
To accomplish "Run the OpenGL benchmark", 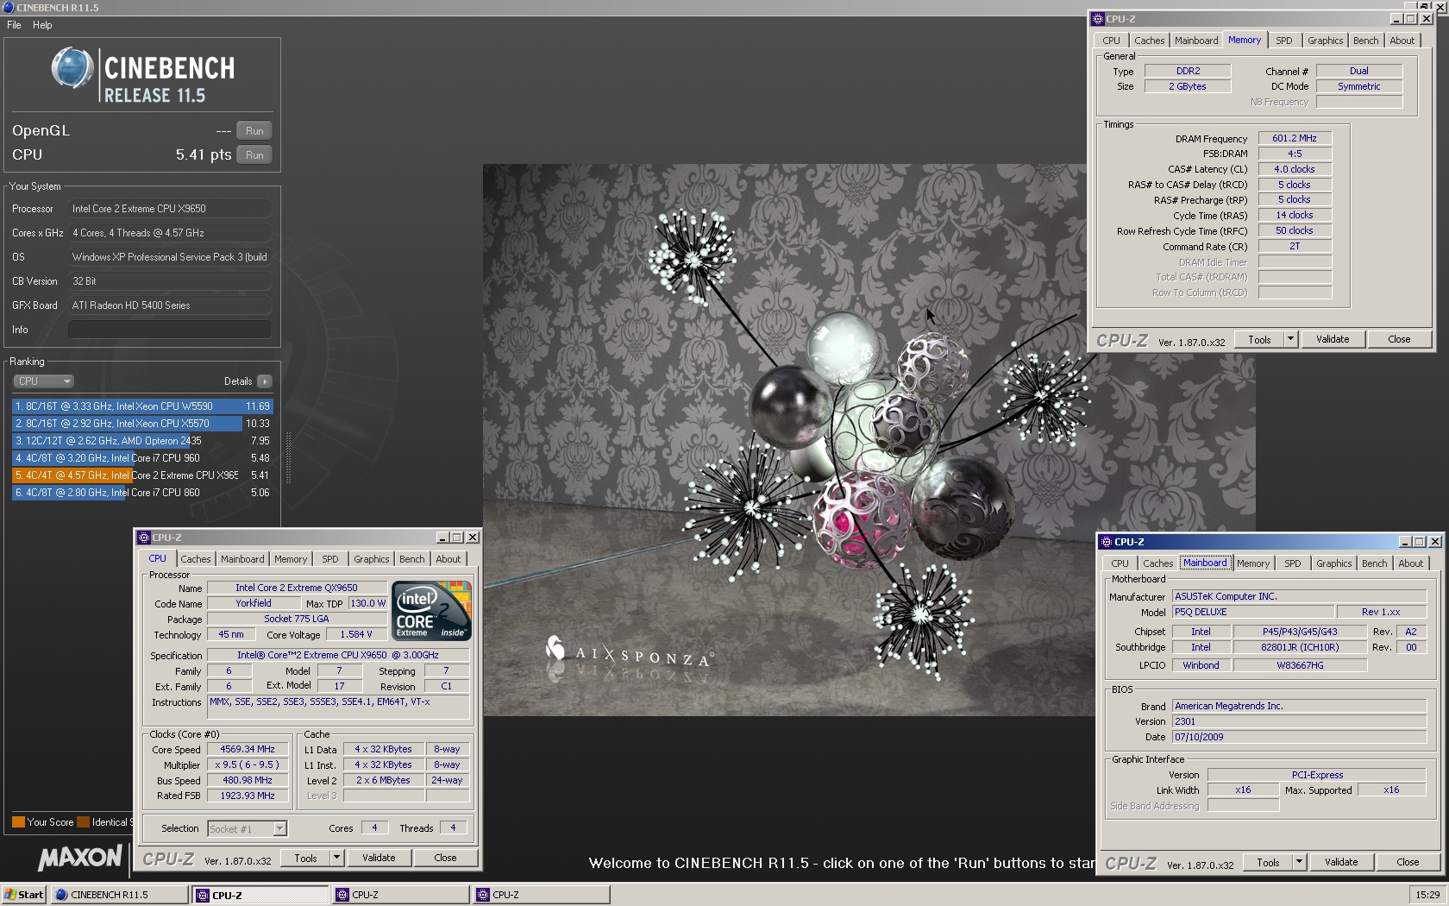I will pos(254,131).
